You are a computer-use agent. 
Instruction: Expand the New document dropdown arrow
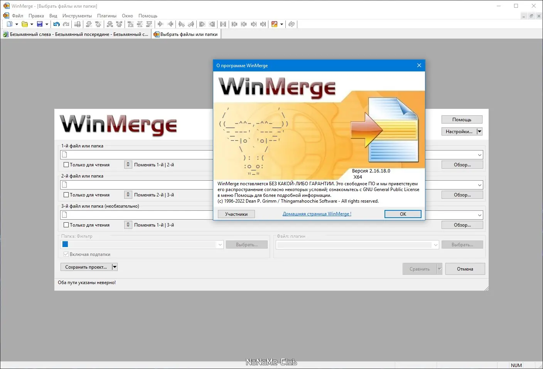tap(17, 24)
